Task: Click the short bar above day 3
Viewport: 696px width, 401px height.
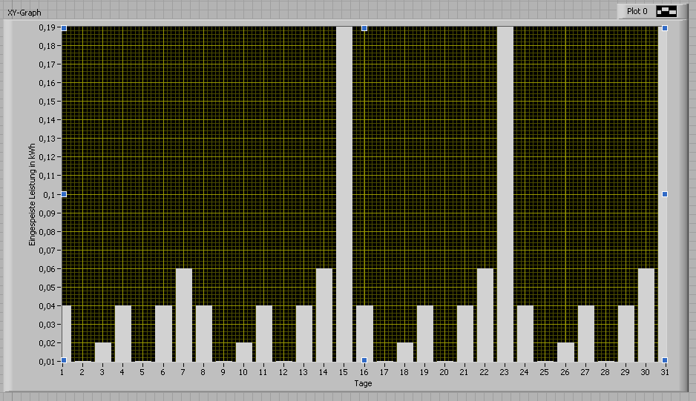Action: tap(103, 352)
